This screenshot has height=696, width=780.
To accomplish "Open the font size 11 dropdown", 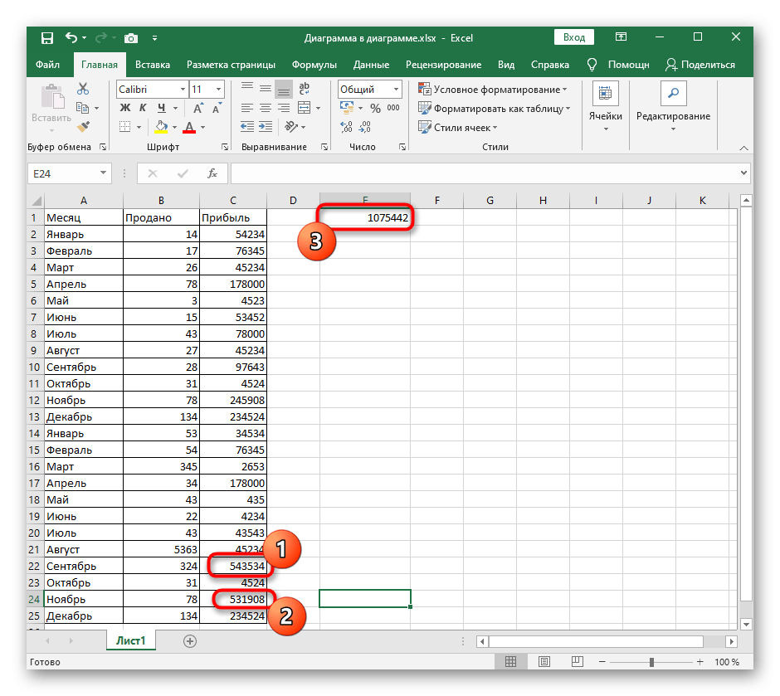I will pos(218,90).
